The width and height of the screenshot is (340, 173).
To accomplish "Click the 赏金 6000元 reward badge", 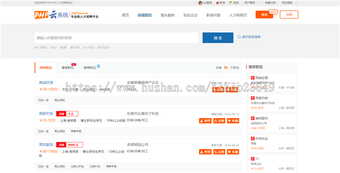I will pos(69,145).
